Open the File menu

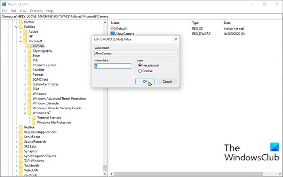[4, 11]
